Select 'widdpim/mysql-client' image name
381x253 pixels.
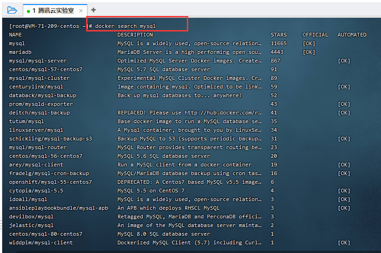[x=41, y=243]
